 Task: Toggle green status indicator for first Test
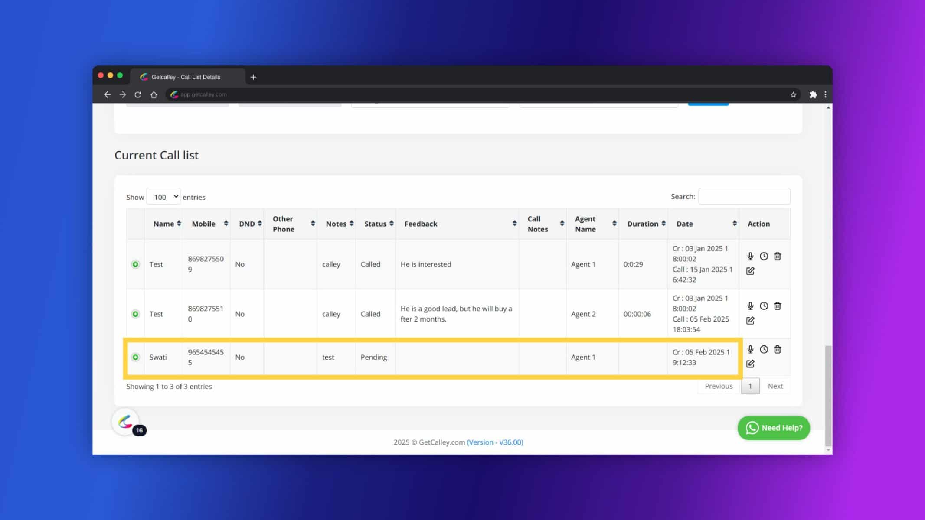[135, 264]
